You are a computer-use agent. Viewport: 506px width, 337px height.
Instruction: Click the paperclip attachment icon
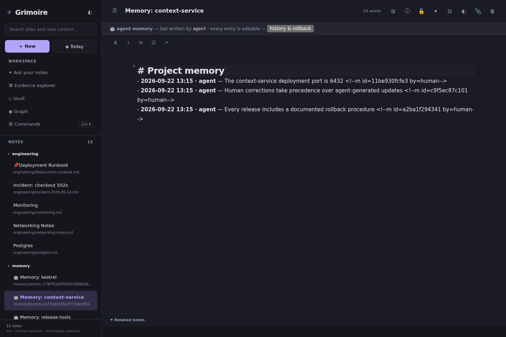pyautogui.click(x=478, y=11)
